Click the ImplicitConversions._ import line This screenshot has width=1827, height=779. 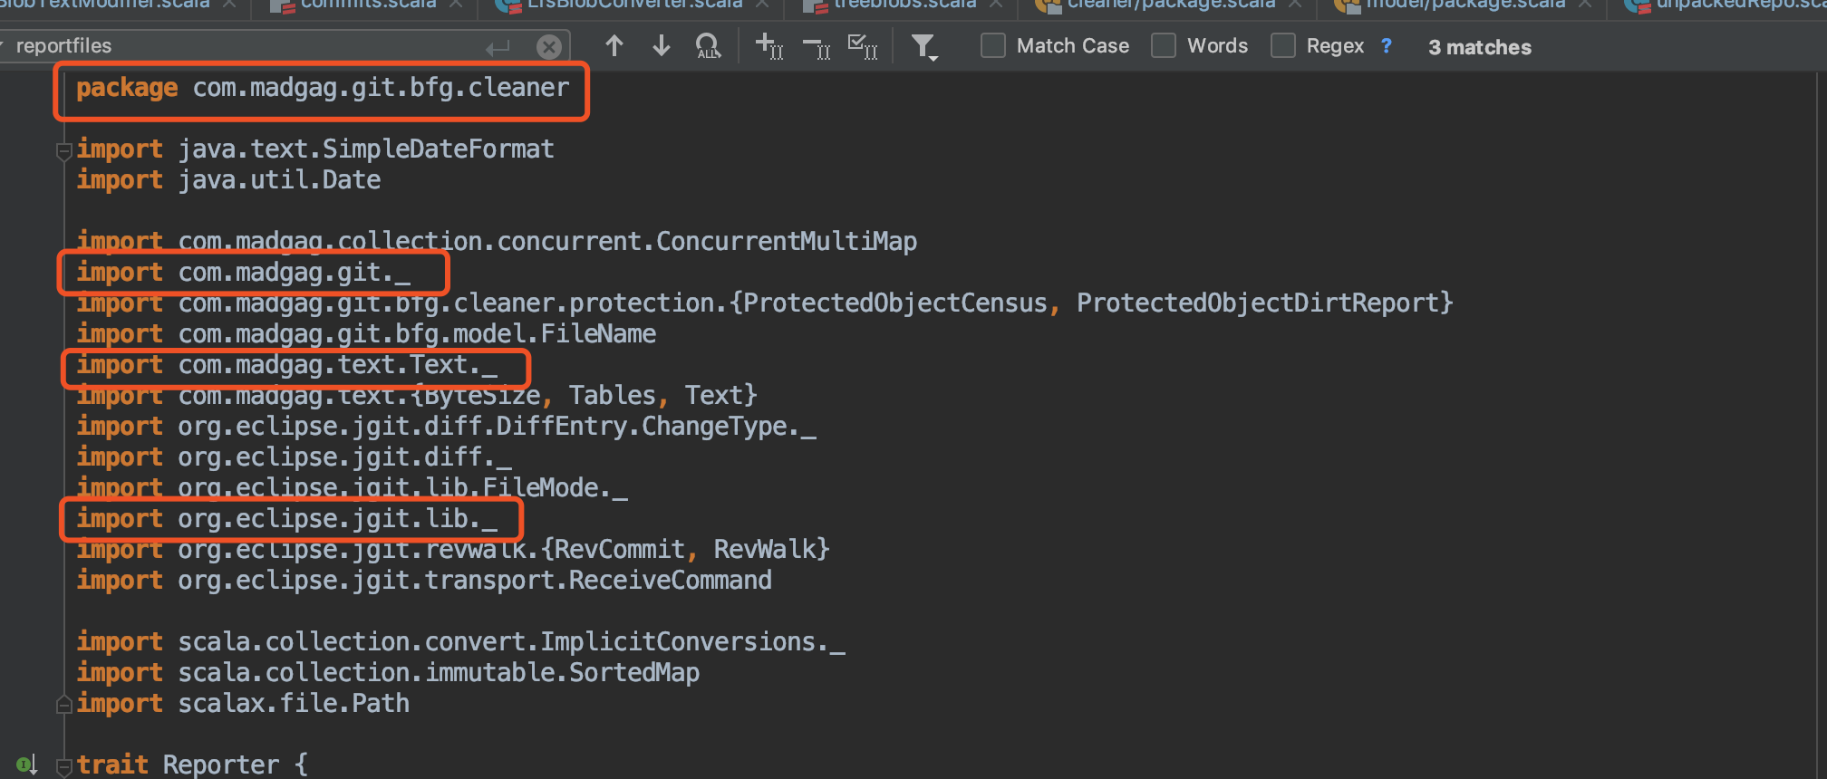460,641
